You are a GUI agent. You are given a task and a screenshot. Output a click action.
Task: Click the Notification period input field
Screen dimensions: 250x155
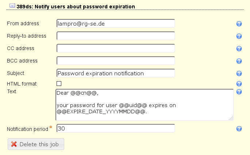click(116, 129)
